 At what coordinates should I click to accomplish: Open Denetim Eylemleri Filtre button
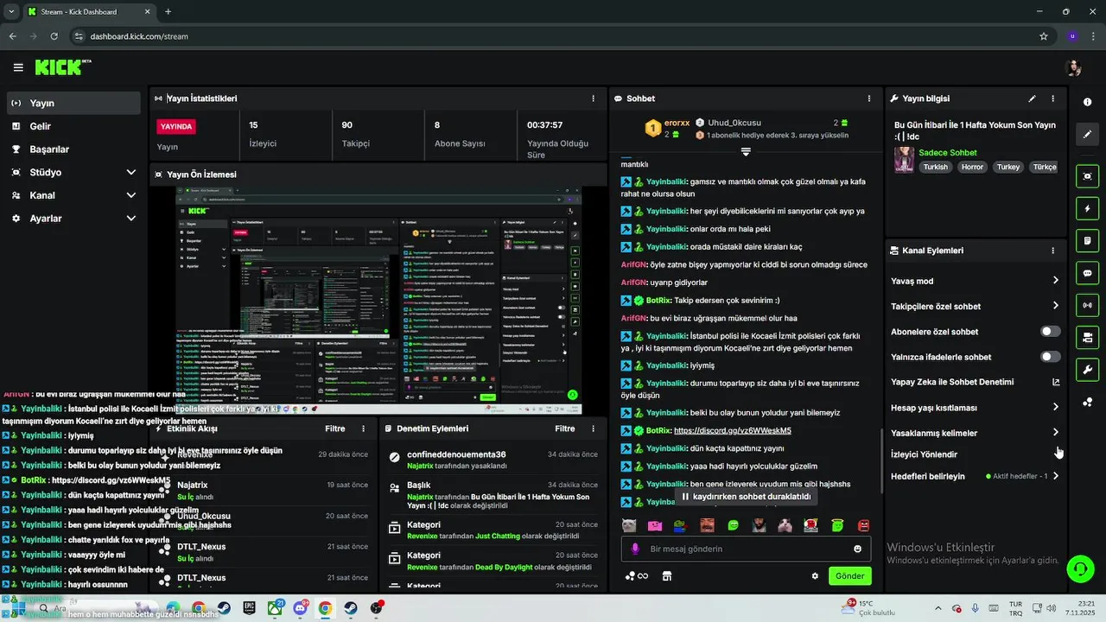[x=565, y=428]
